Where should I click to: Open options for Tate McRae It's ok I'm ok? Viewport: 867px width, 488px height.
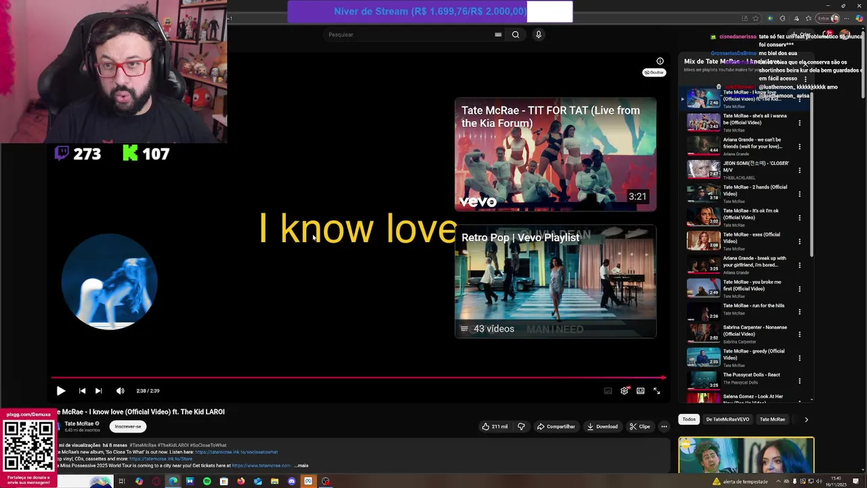pyautogui.click(x=799, y=218)
